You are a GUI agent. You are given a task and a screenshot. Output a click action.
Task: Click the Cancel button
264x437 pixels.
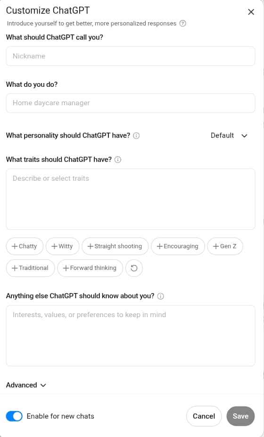pos(204,416)
